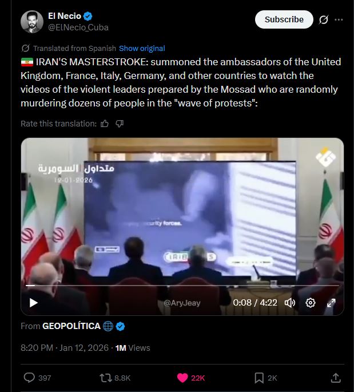The height and width of the screenshot is (392, 354).
Task: Open the three-dot more options menu
Action: pos(339,19)
